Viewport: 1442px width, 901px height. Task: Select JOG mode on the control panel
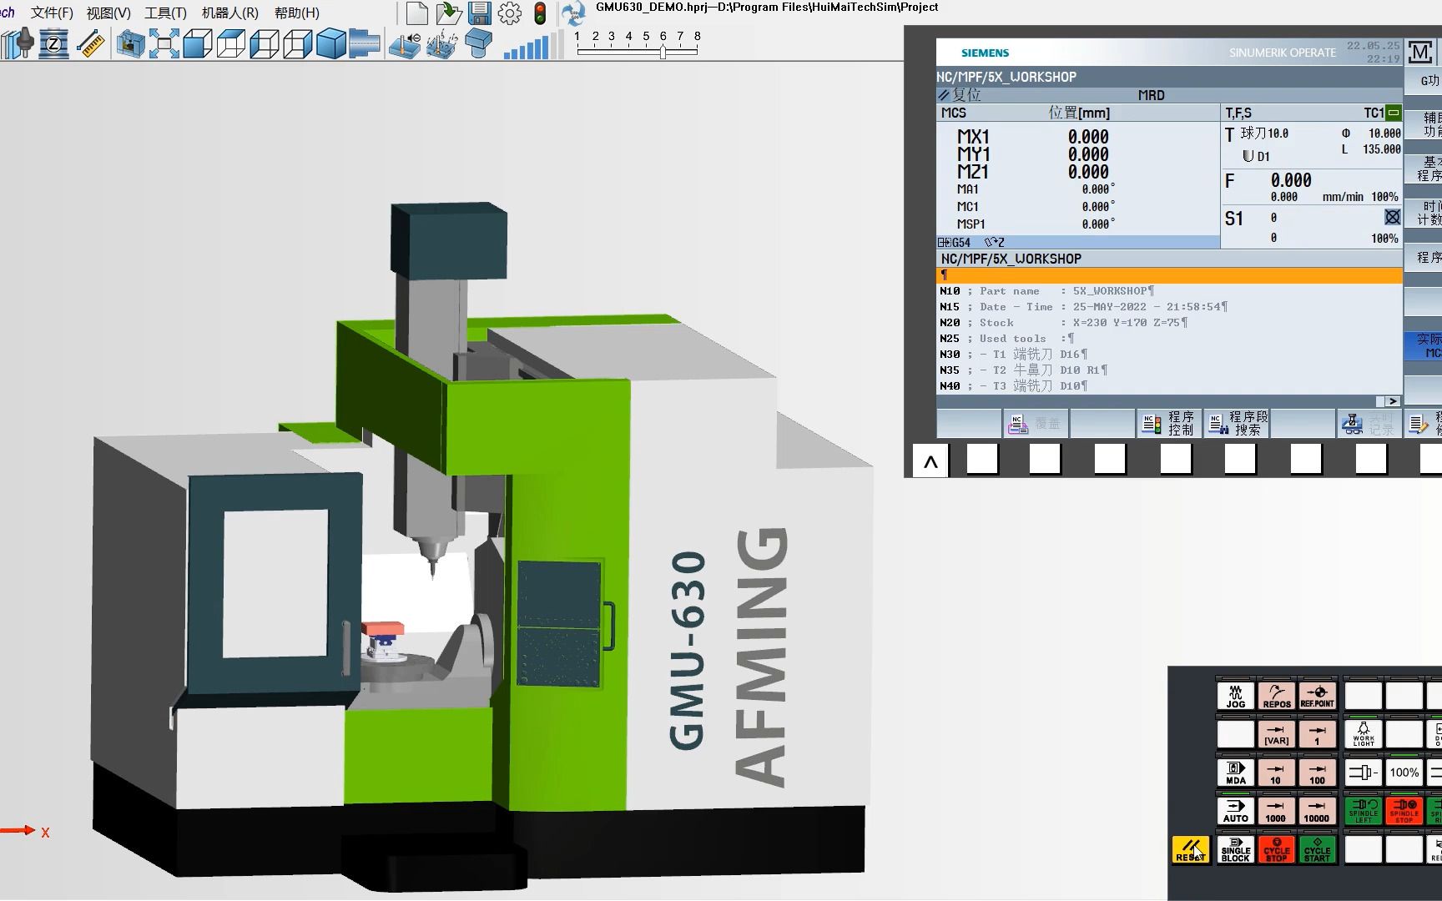point(1236,696)
